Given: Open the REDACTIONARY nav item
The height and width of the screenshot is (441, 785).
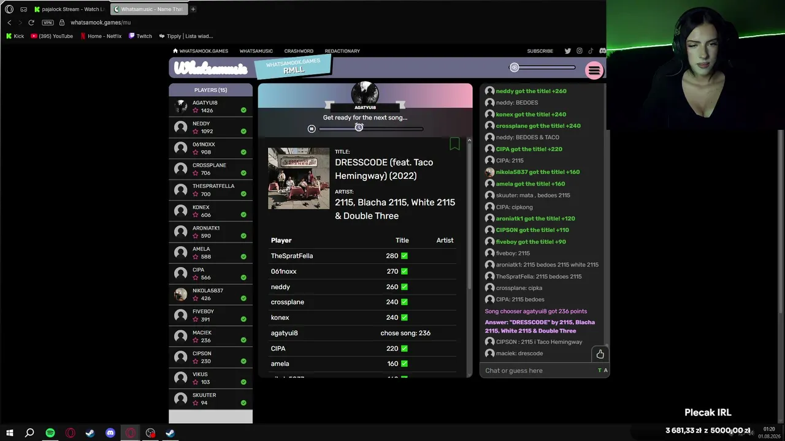Looking at the screenshot, I should [x=342, y=51].
